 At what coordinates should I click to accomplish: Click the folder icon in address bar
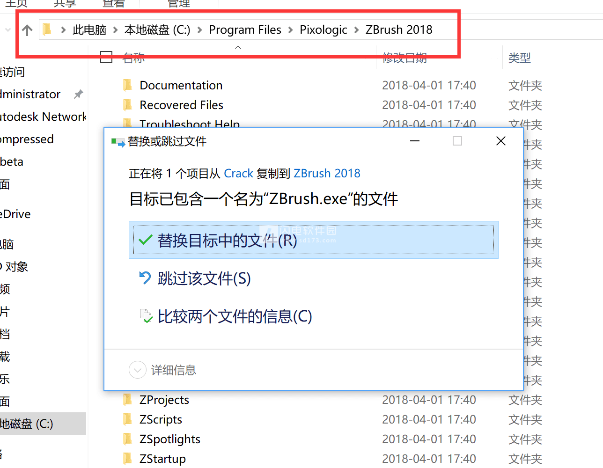[x=47, y=29]
